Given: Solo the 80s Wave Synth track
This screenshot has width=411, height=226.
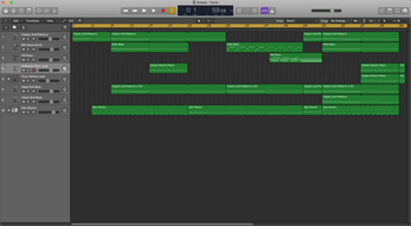Looking at the screenshot, I should pos(28,49).
